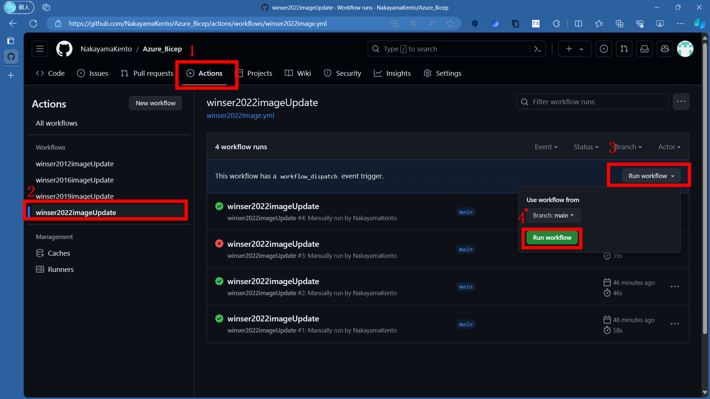Open the Edge Copilot sidebar icon
This screenshot has height=399, width=710.
[700, 24]
